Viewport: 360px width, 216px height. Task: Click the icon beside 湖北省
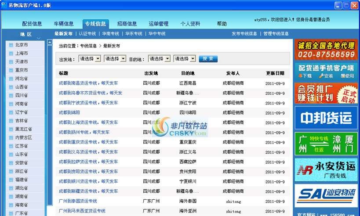[11, 188]
